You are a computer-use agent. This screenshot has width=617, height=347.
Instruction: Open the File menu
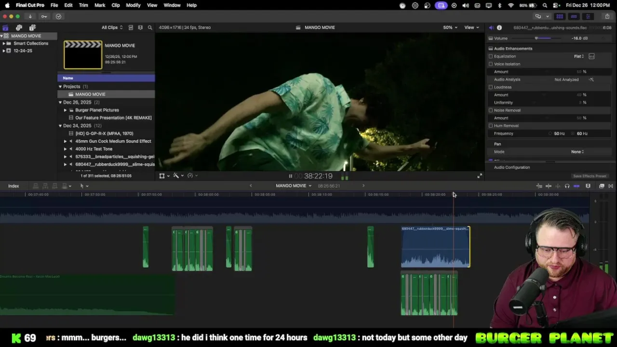click(x=54, y=5)
